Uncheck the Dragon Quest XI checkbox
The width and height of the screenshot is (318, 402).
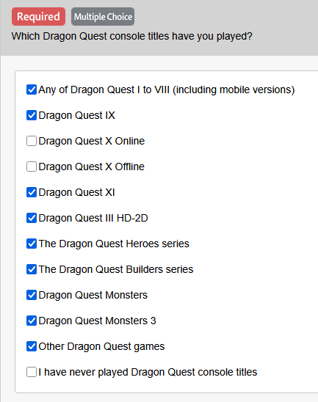click(32, 192)
